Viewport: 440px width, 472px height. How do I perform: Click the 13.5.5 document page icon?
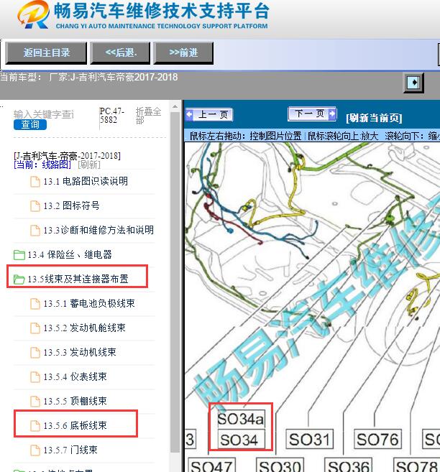click(35, 402)
